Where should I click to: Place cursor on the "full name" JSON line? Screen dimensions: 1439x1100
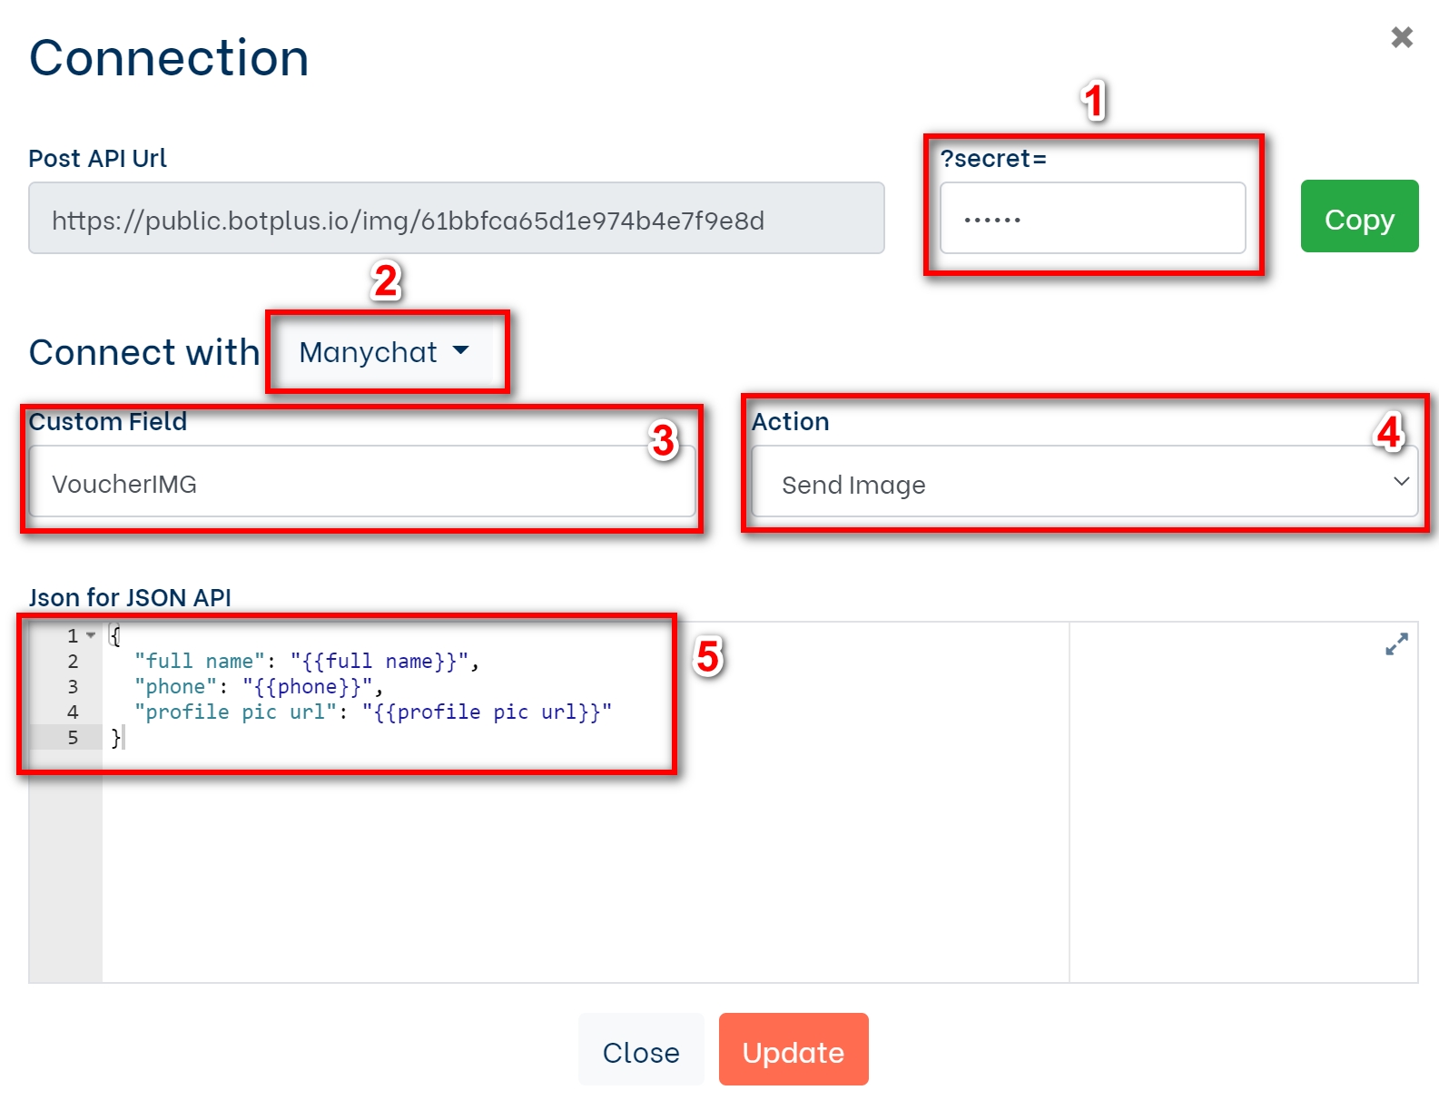point(305,662)
